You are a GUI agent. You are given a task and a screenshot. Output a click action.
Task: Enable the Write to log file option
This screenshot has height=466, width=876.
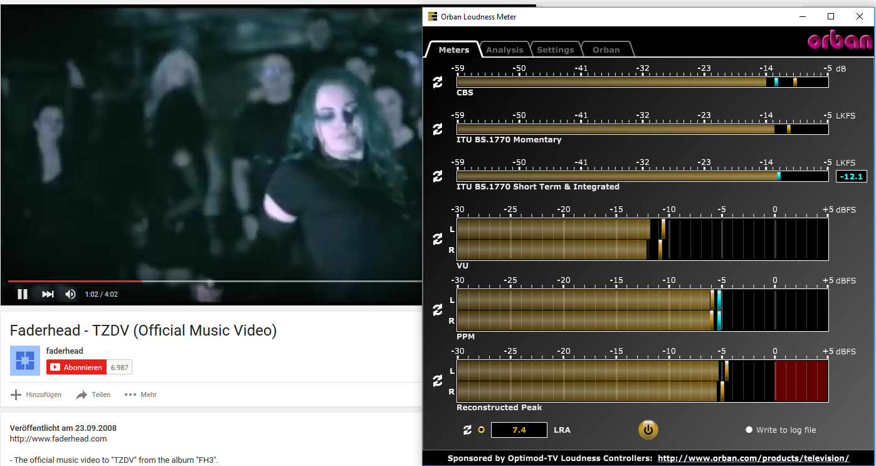click(781, 430)
